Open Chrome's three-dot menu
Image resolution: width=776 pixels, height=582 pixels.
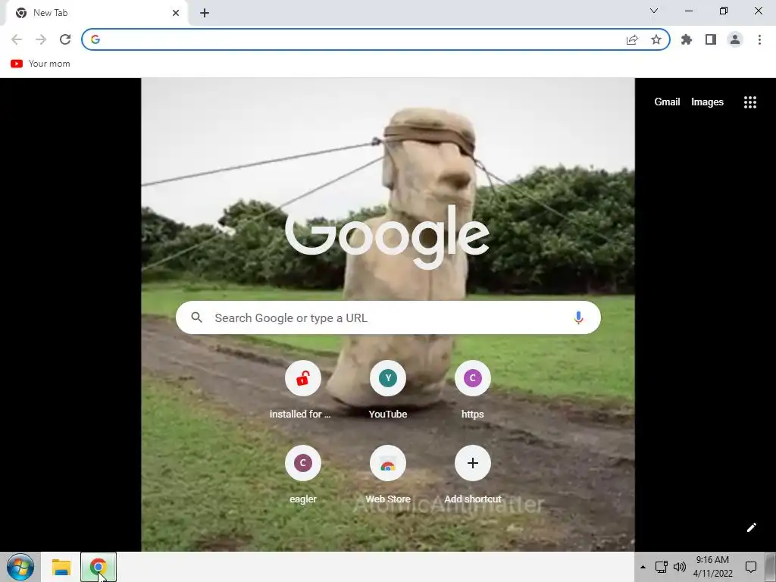pyautogui.click(x=759, y=39)
